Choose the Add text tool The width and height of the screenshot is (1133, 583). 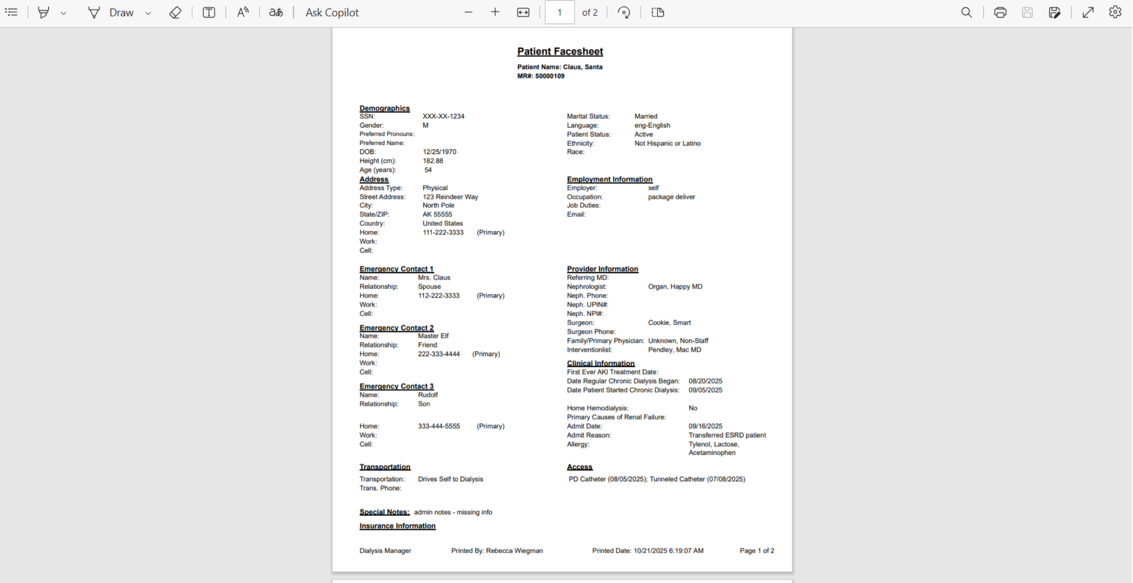(209, 12)
